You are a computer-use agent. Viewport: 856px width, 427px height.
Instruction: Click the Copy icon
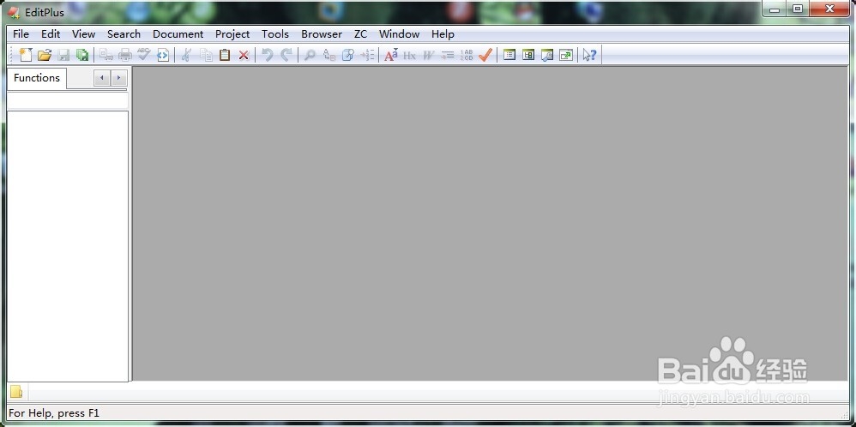coord(206,55)
